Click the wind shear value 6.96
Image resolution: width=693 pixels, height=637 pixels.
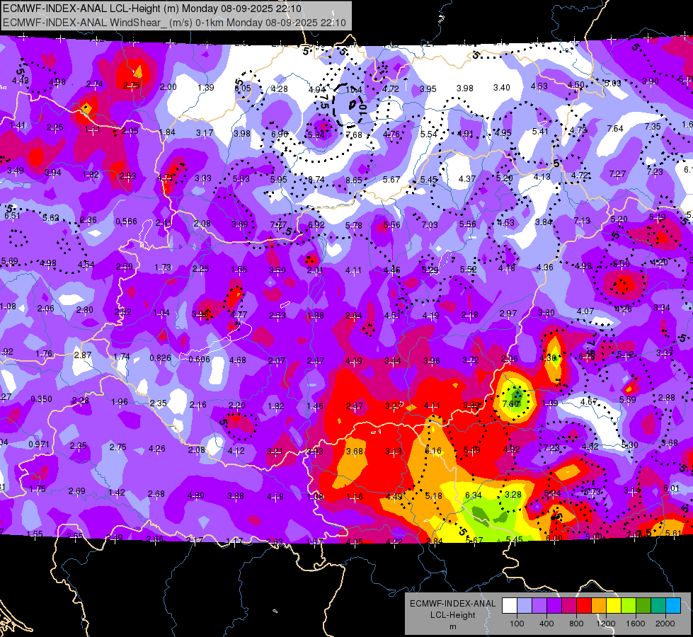coord(280,134)
